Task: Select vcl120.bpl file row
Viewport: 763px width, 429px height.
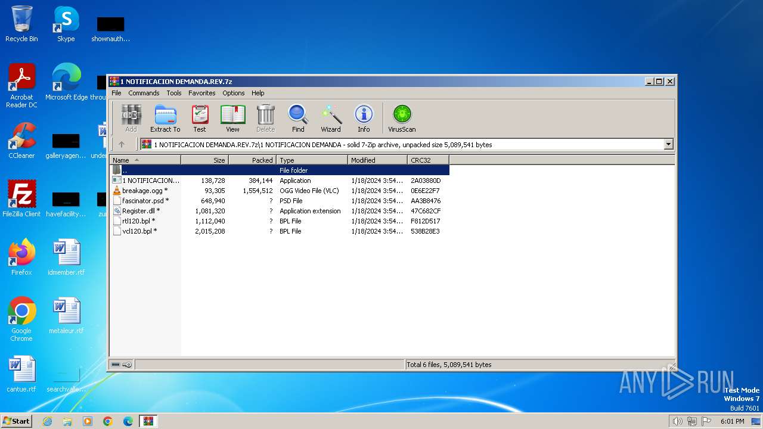Action: (280, 231)
